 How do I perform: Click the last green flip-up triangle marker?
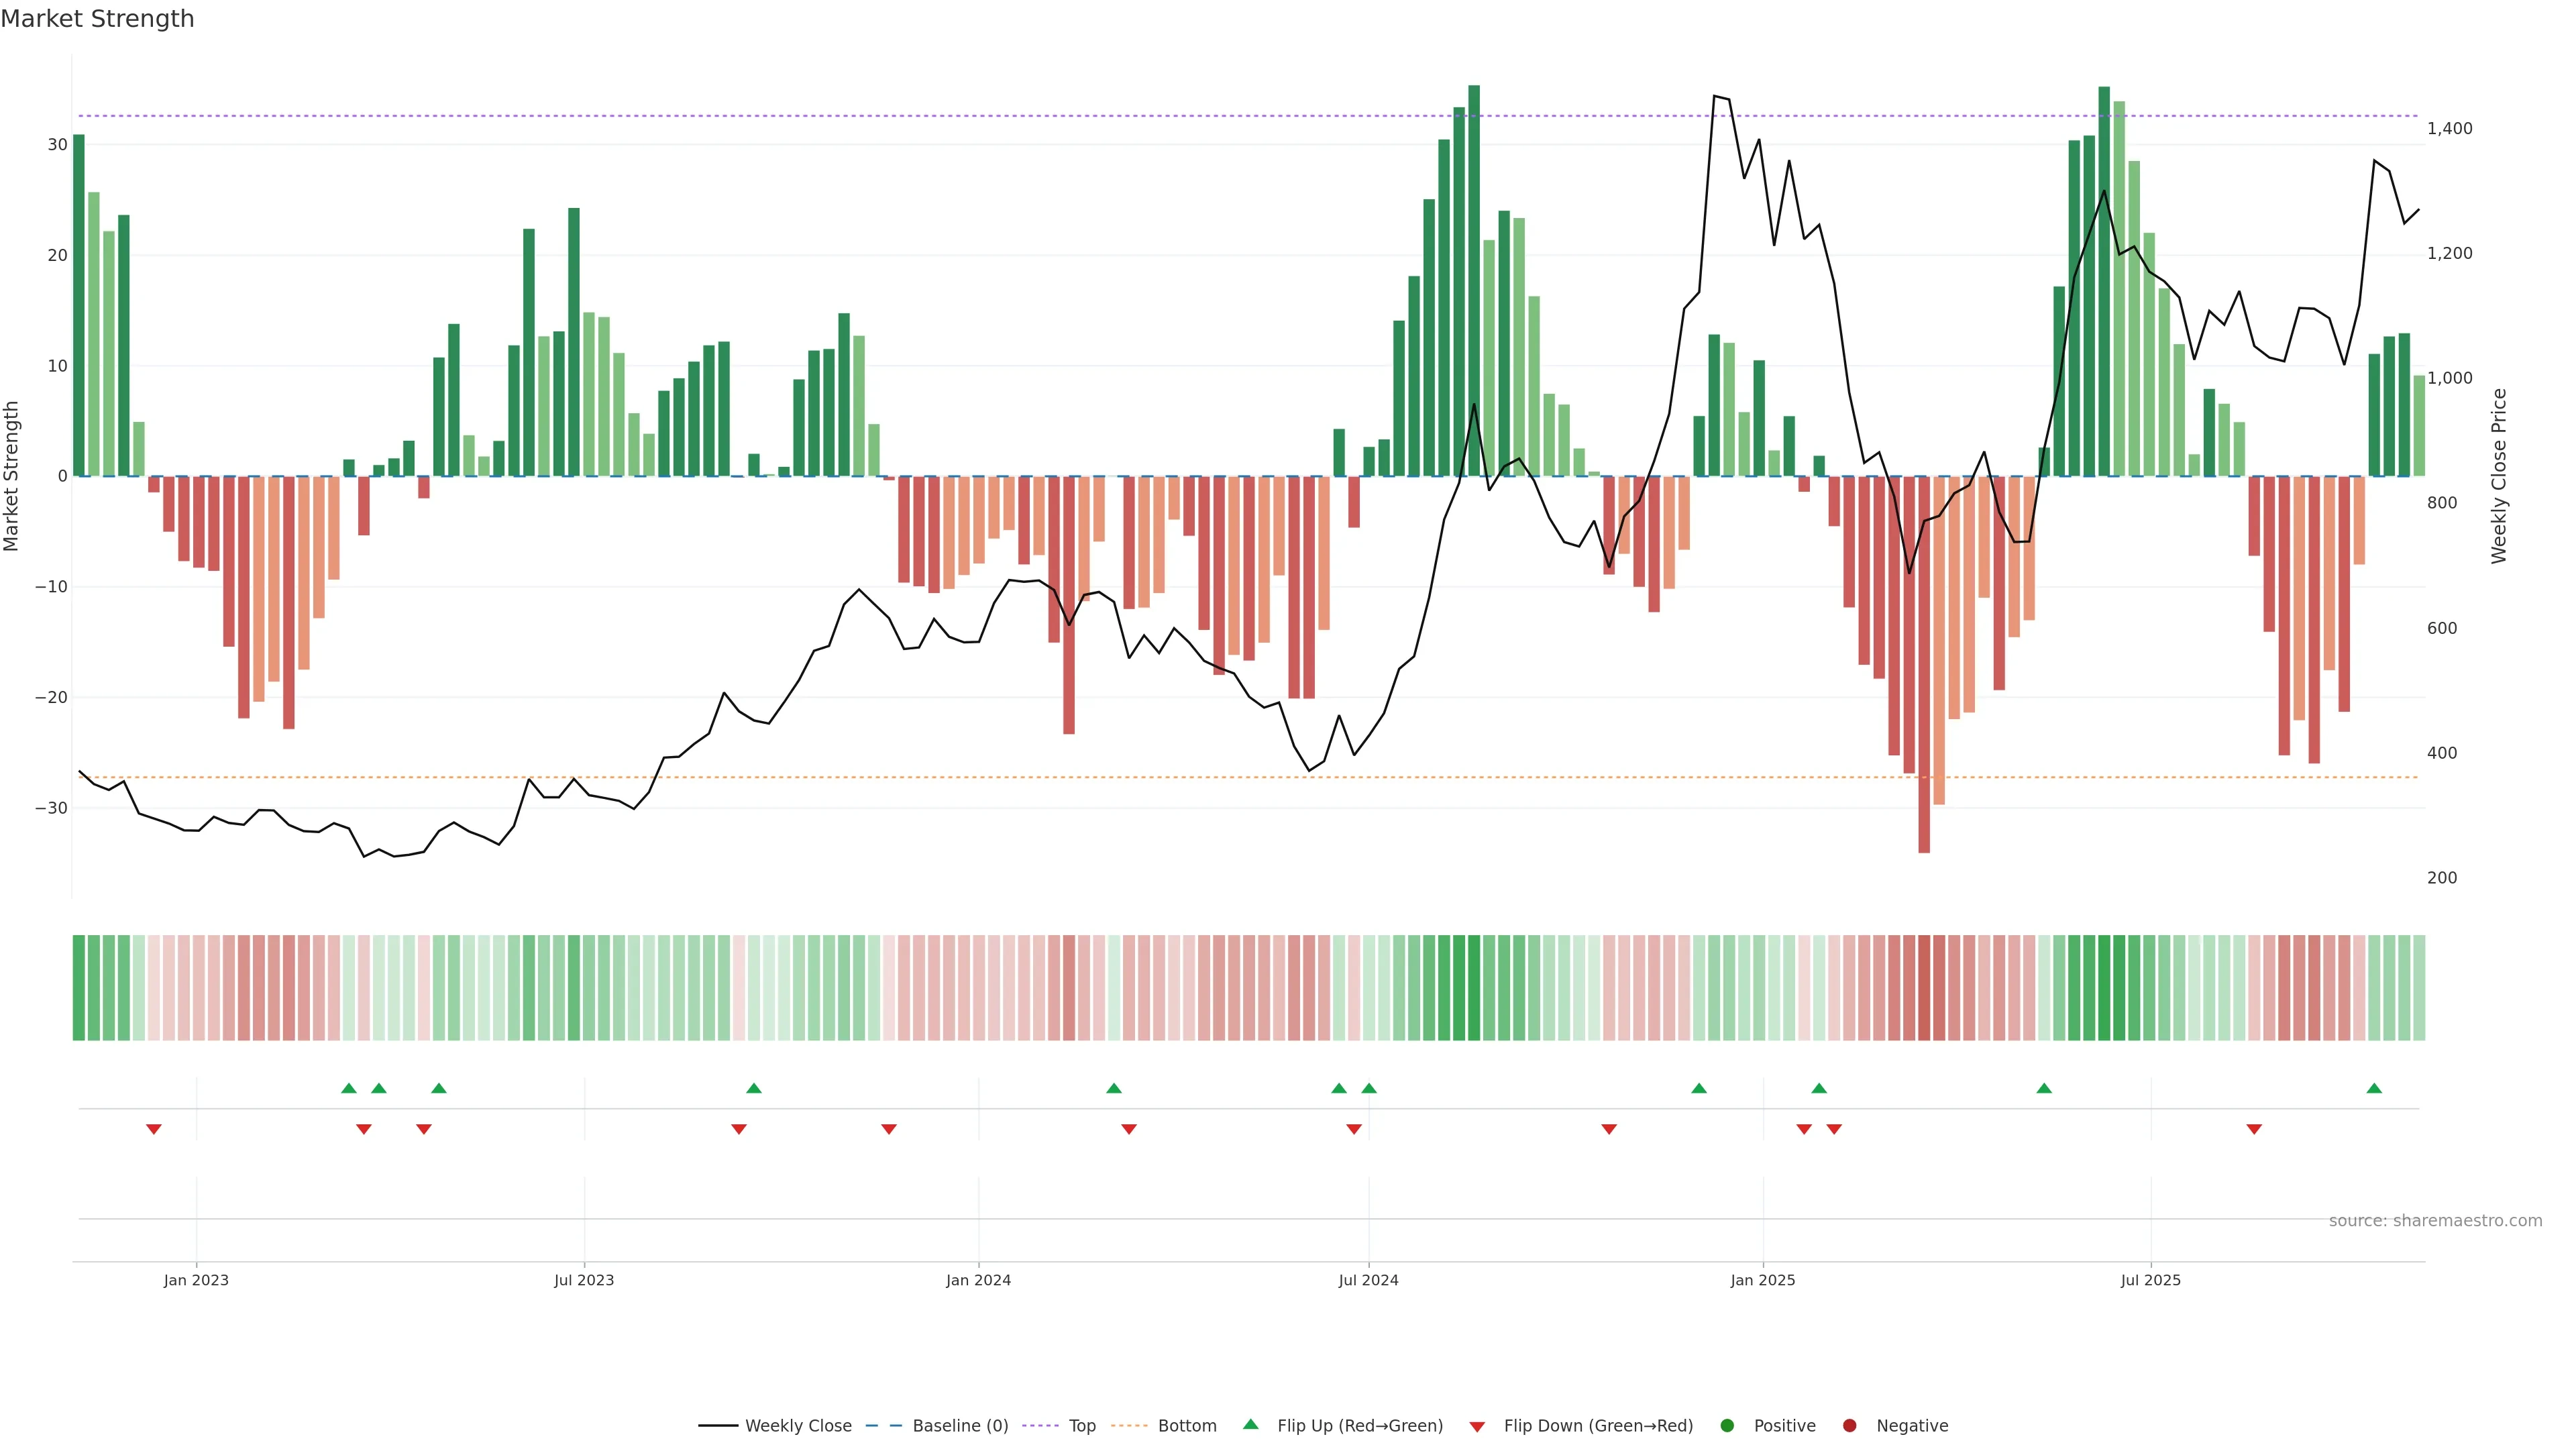tap(2374, 1088)
